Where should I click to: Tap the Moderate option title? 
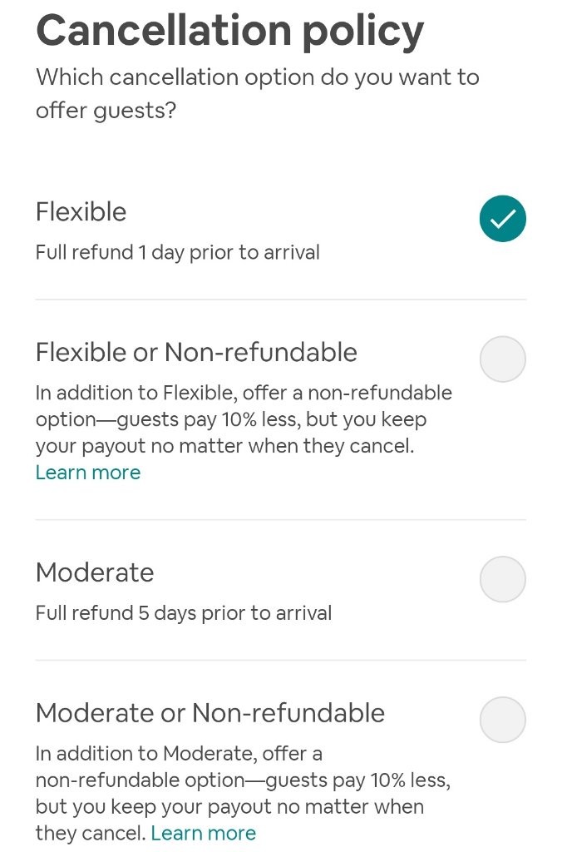(x=95, y=572)
